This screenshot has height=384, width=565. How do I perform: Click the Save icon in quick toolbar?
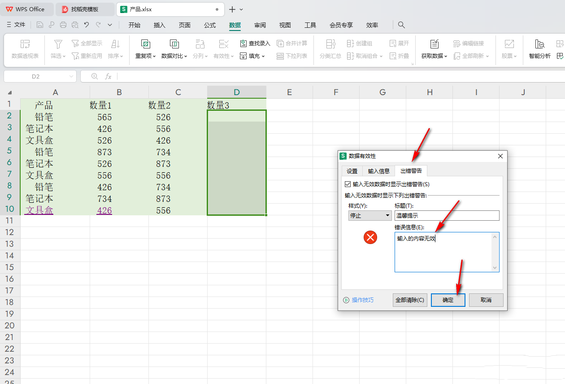click(x=40, y=25)
